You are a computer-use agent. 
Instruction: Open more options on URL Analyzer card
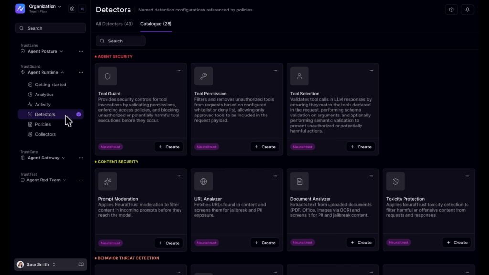click(x=276, y=176)
